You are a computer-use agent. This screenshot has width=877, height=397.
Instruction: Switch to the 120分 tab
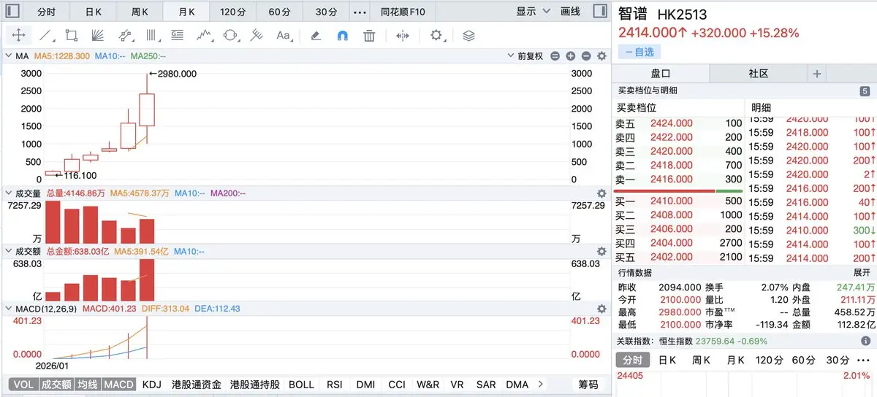click(x=232, y=12)
